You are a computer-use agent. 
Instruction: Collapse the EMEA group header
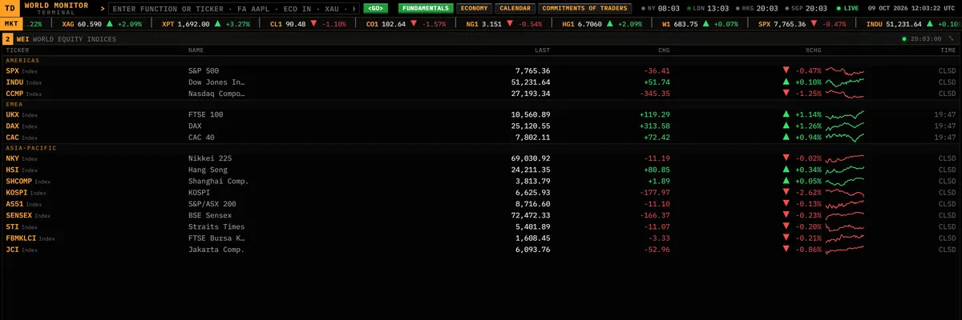pos(481,104)
